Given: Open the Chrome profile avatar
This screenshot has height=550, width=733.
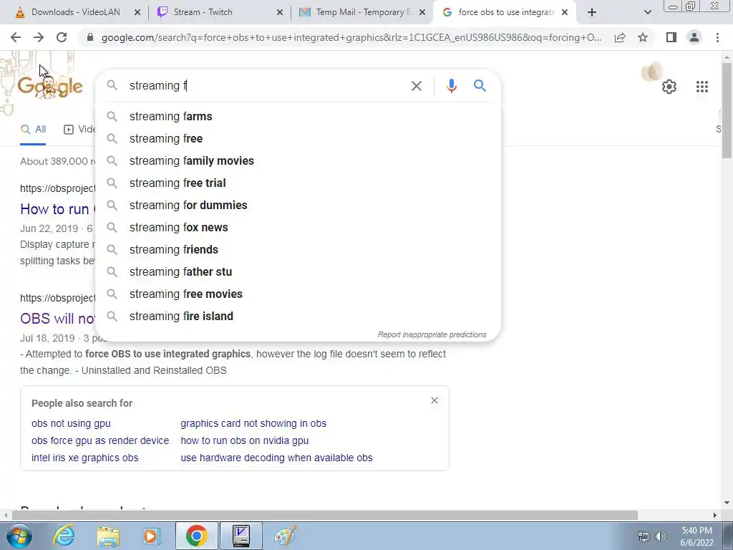Looking at the screenshot, I should pos(694,37).
